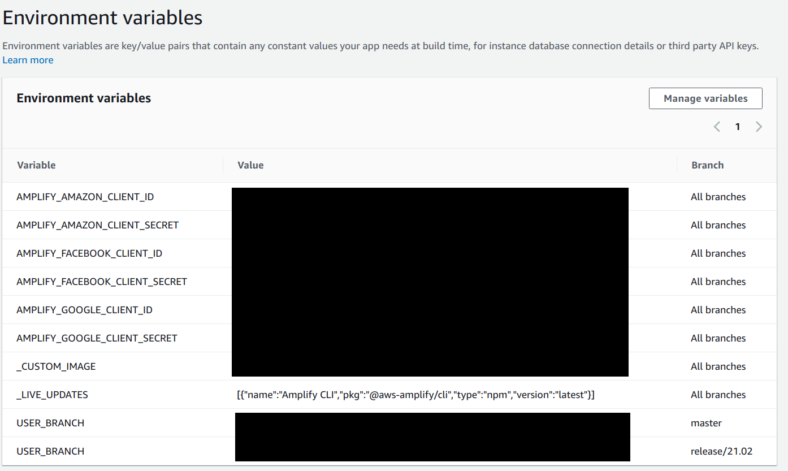The width and height of the screenshot is (788, 471).
Task: Click the release/21.02 branch label
Action: coord(722,451)
